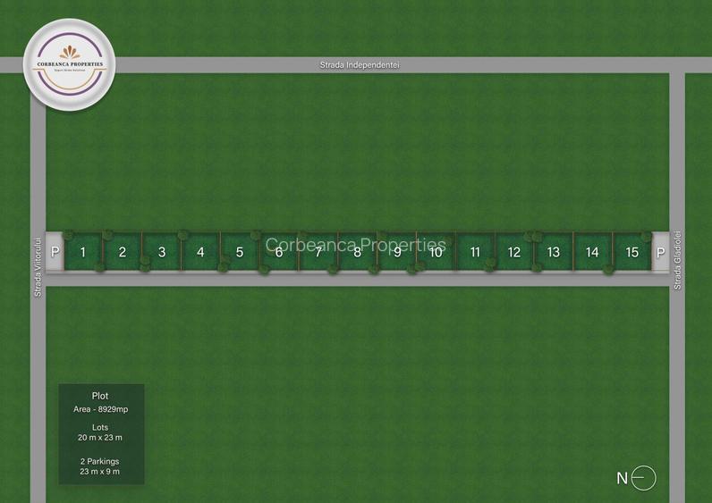This screenshot has width=712, height=503.
Task: Click the Strada Gladiolei street label
Action: [677, 260]
